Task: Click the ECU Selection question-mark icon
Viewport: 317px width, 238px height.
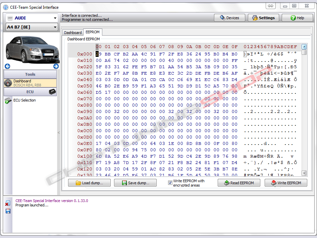Action: [8, 101]
